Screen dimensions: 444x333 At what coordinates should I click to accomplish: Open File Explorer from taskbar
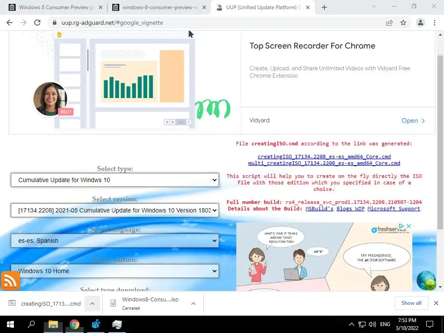point(53,324)
